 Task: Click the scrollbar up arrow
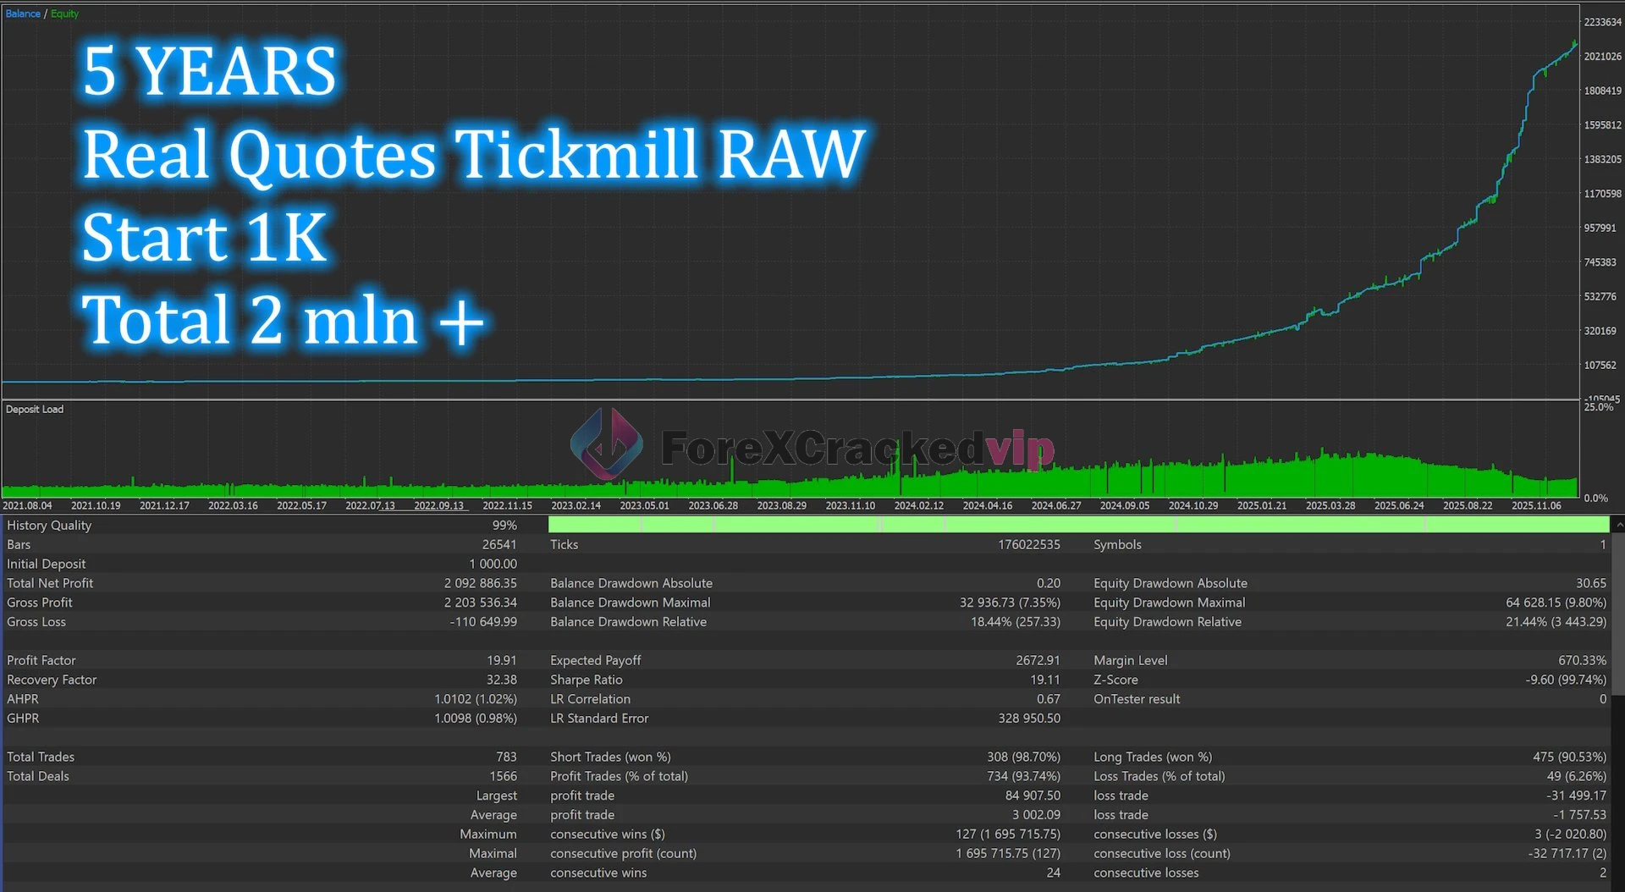pyautogui.click(x=1618, y=526)
